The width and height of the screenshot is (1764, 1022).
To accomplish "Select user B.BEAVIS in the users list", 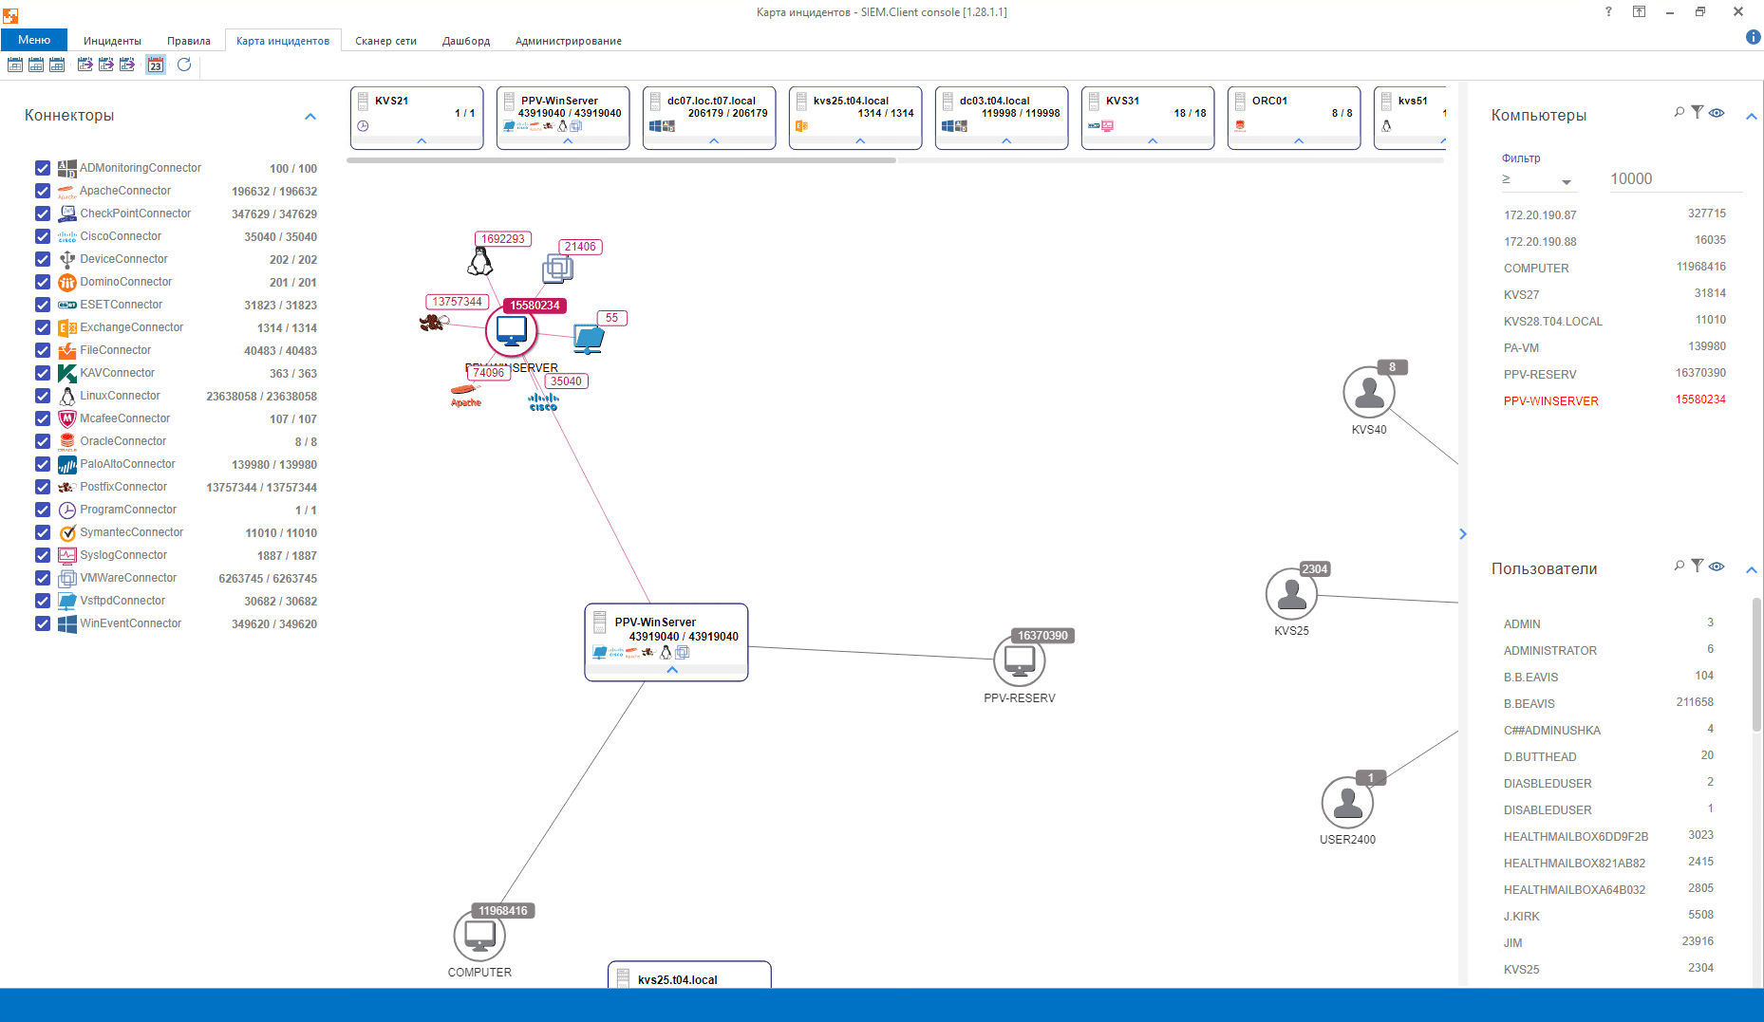I will click(x=1609, y=703).
